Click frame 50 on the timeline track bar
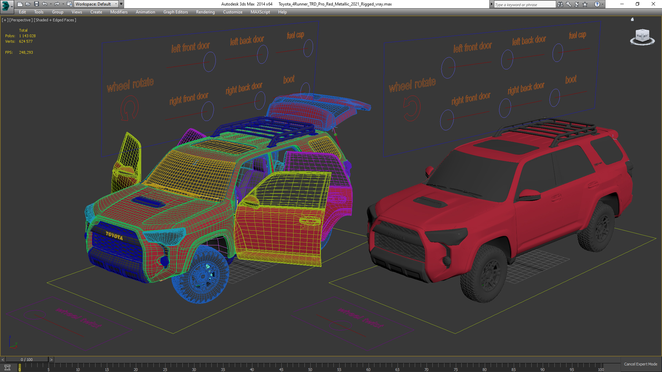 [x=310, y=368]
